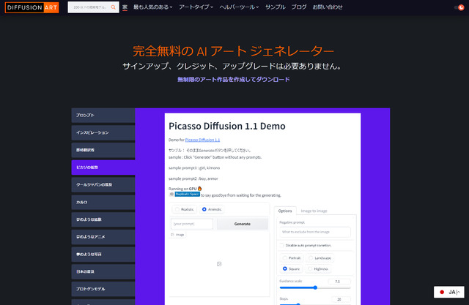469x305 pixels.
Task: Open the ブログ menu item
Action: (x=299, y=7)
